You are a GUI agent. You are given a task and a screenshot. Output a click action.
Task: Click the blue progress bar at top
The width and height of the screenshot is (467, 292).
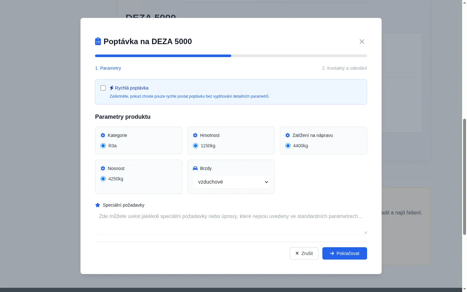pyautogui.click(x=163, y=56)
